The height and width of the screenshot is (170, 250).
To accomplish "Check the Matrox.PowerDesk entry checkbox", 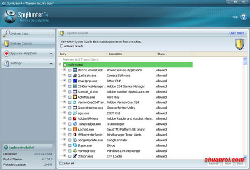I will [70, 70].
